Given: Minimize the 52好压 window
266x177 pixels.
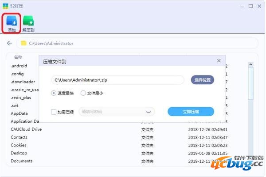Looking at the screenshot, I should pos(242,7).
